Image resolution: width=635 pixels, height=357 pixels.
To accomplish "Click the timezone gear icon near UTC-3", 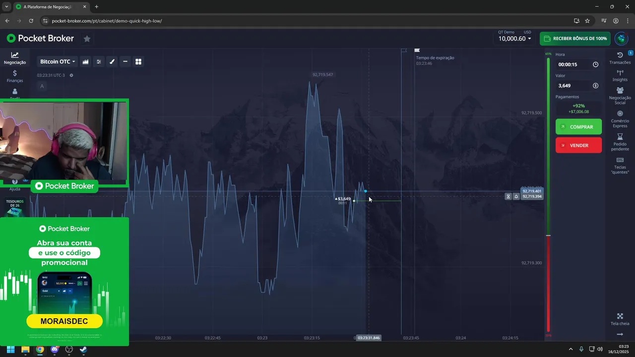I will 71,75.
